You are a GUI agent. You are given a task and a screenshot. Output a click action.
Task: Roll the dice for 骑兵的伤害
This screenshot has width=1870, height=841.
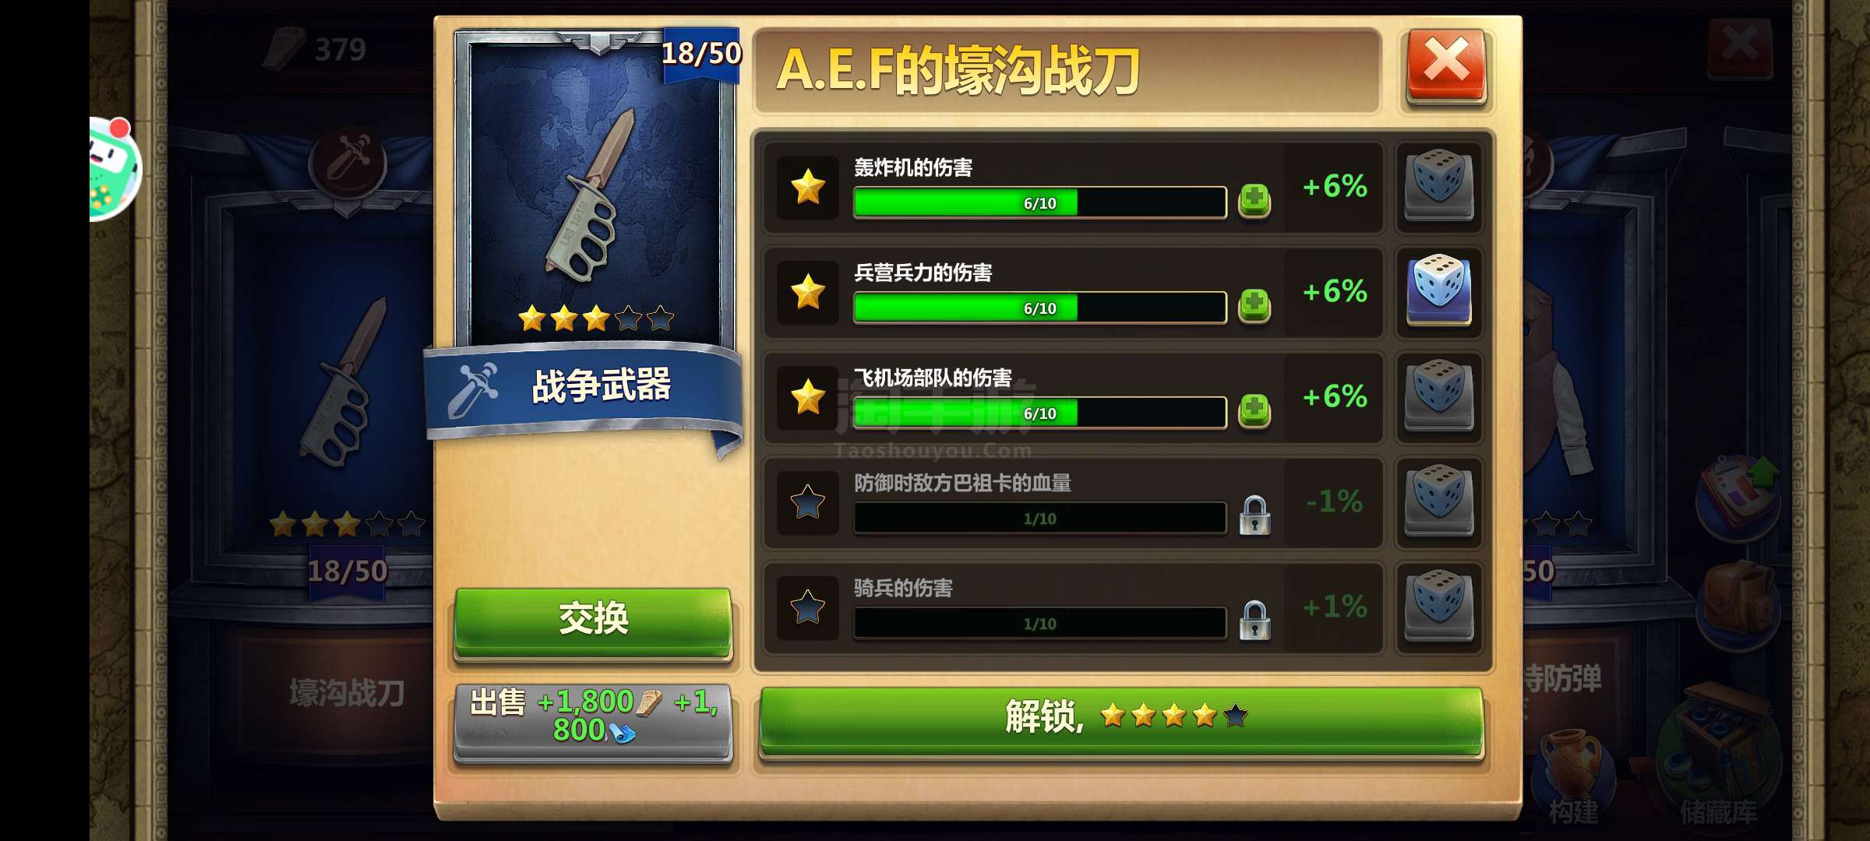pyautogui.click(x=1438, y=606)
